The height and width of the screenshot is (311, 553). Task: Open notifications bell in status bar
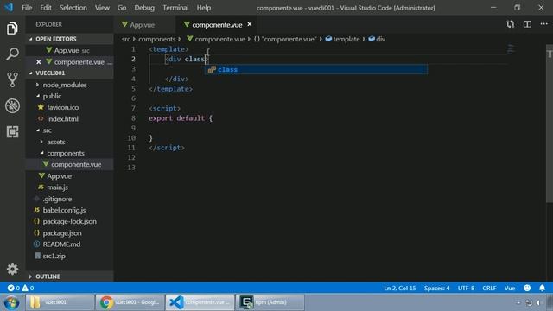click(542, 288)
